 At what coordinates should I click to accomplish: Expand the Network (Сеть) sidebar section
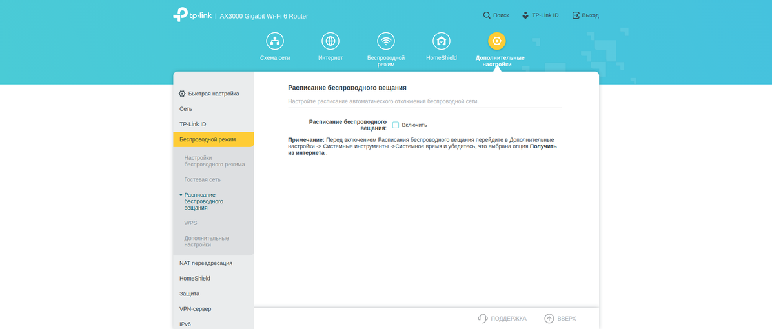point(186,109)
